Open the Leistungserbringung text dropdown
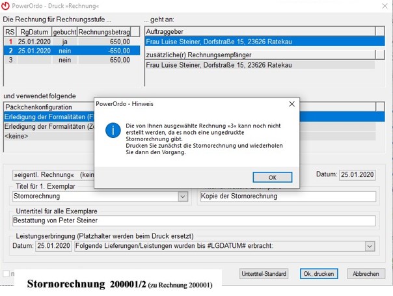393x296 pixels. [370, 246]
